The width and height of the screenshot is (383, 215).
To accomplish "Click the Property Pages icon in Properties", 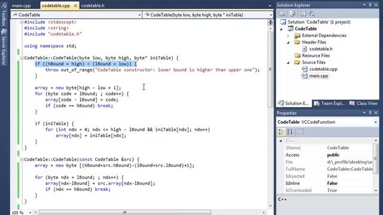I will click(300, 132).
